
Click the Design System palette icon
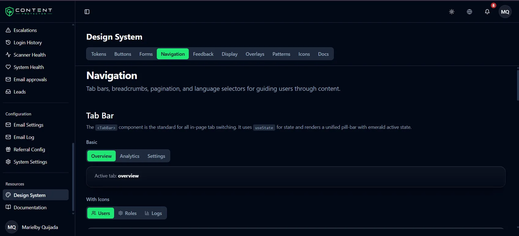8,195
